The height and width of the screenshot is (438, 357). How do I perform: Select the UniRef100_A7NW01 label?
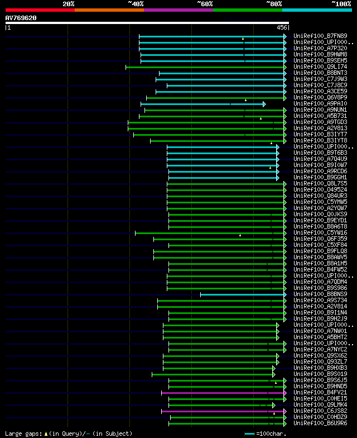point(320,331)
